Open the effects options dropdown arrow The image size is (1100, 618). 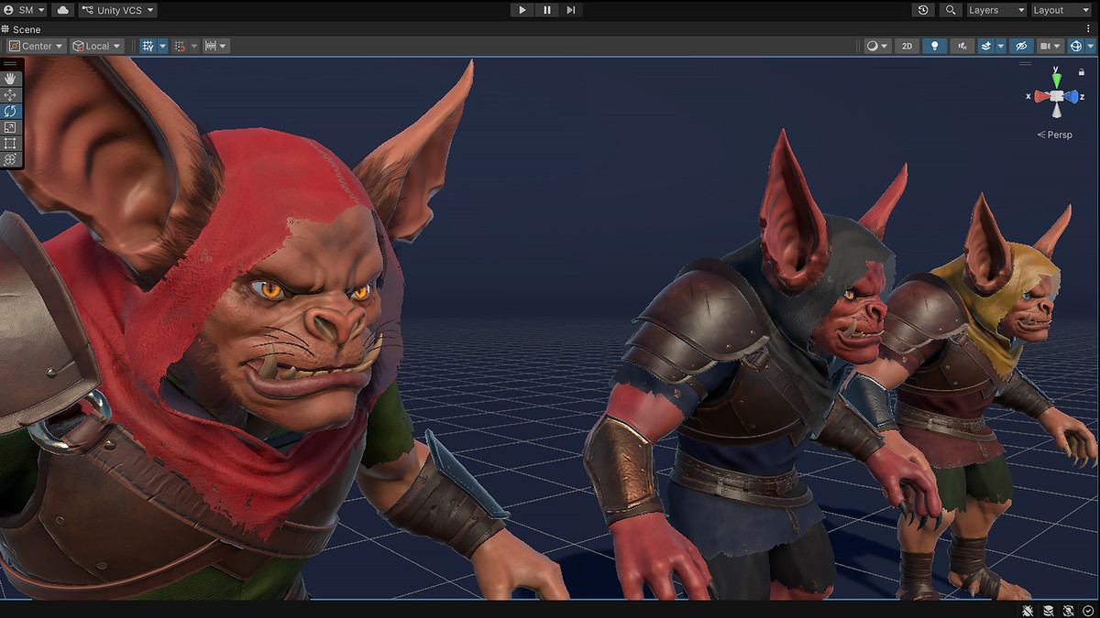tap(1000, 46)
